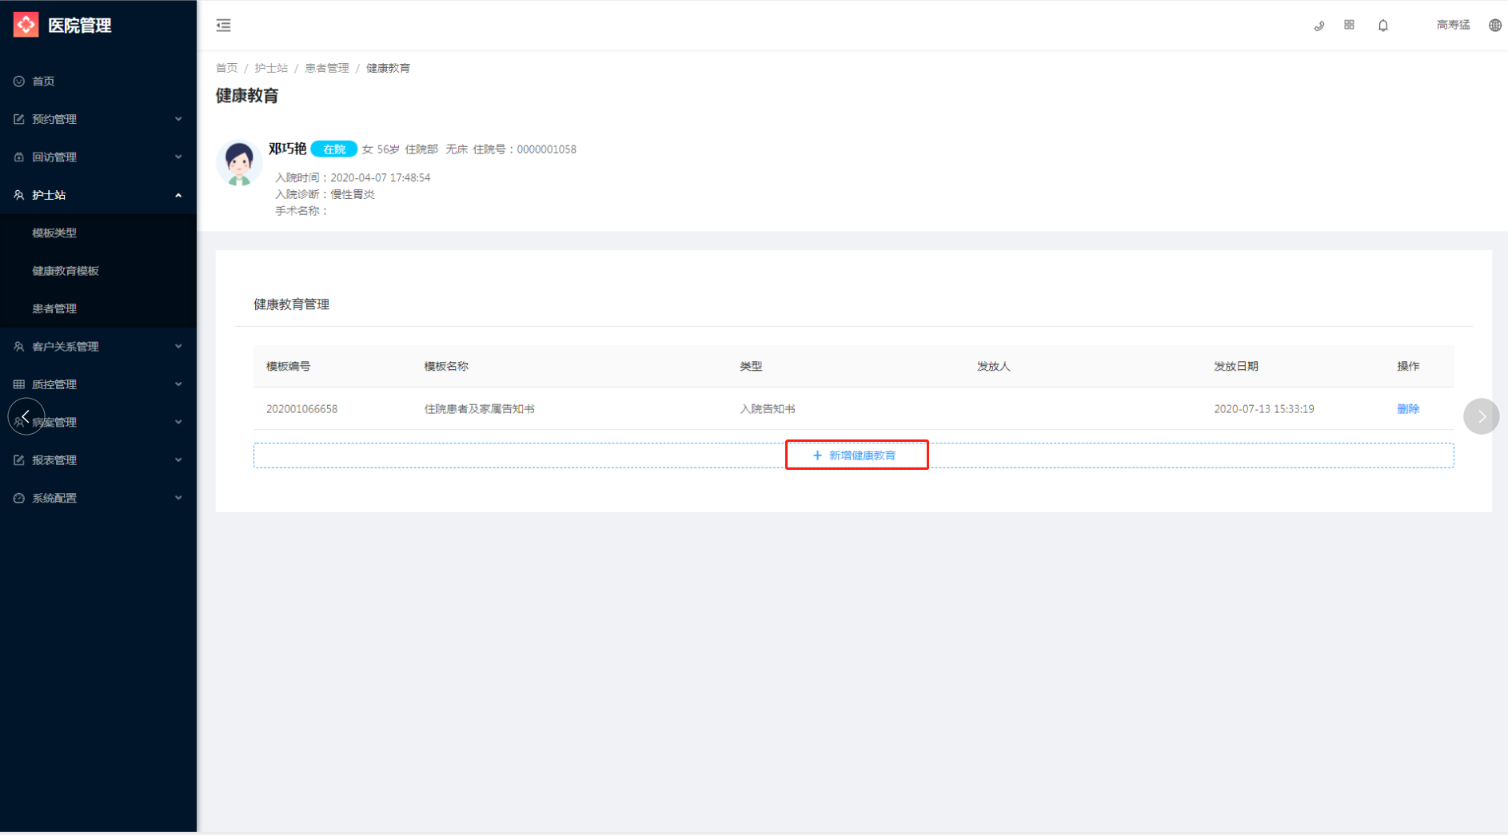Screen dimensions: 1508x835
Task: Click template number 202001066658
Action: click(301, 409)
